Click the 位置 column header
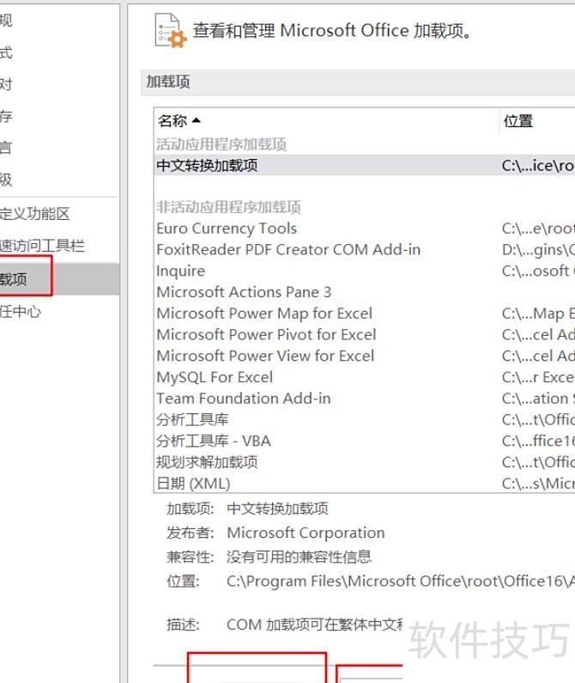The height and width of the screenshot is (683, 575). click(x=518, y=120)
